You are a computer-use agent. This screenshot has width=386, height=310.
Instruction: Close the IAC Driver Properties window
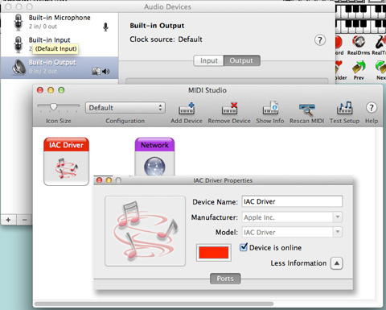tap(99, 180)
